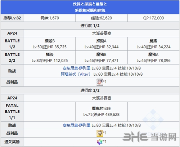Click the 摧毁B Lv.50 enemy cell
The image size is (180, 147).
pyautogui.click(x=50, y=44)
